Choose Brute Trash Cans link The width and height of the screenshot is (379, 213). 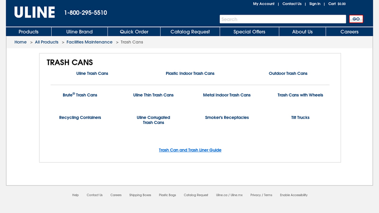click(80, 95)
